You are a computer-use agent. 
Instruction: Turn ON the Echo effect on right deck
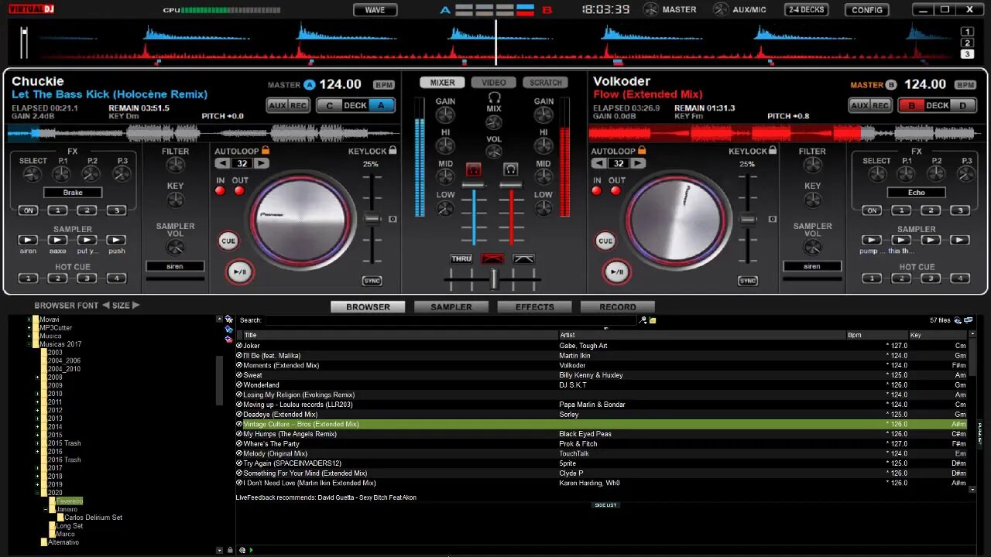coord(872,210)
